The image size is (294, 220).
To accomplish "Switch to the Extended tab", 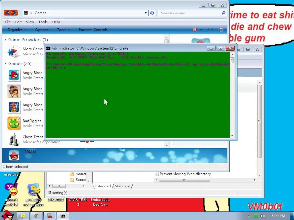I will tap(103, 186).
